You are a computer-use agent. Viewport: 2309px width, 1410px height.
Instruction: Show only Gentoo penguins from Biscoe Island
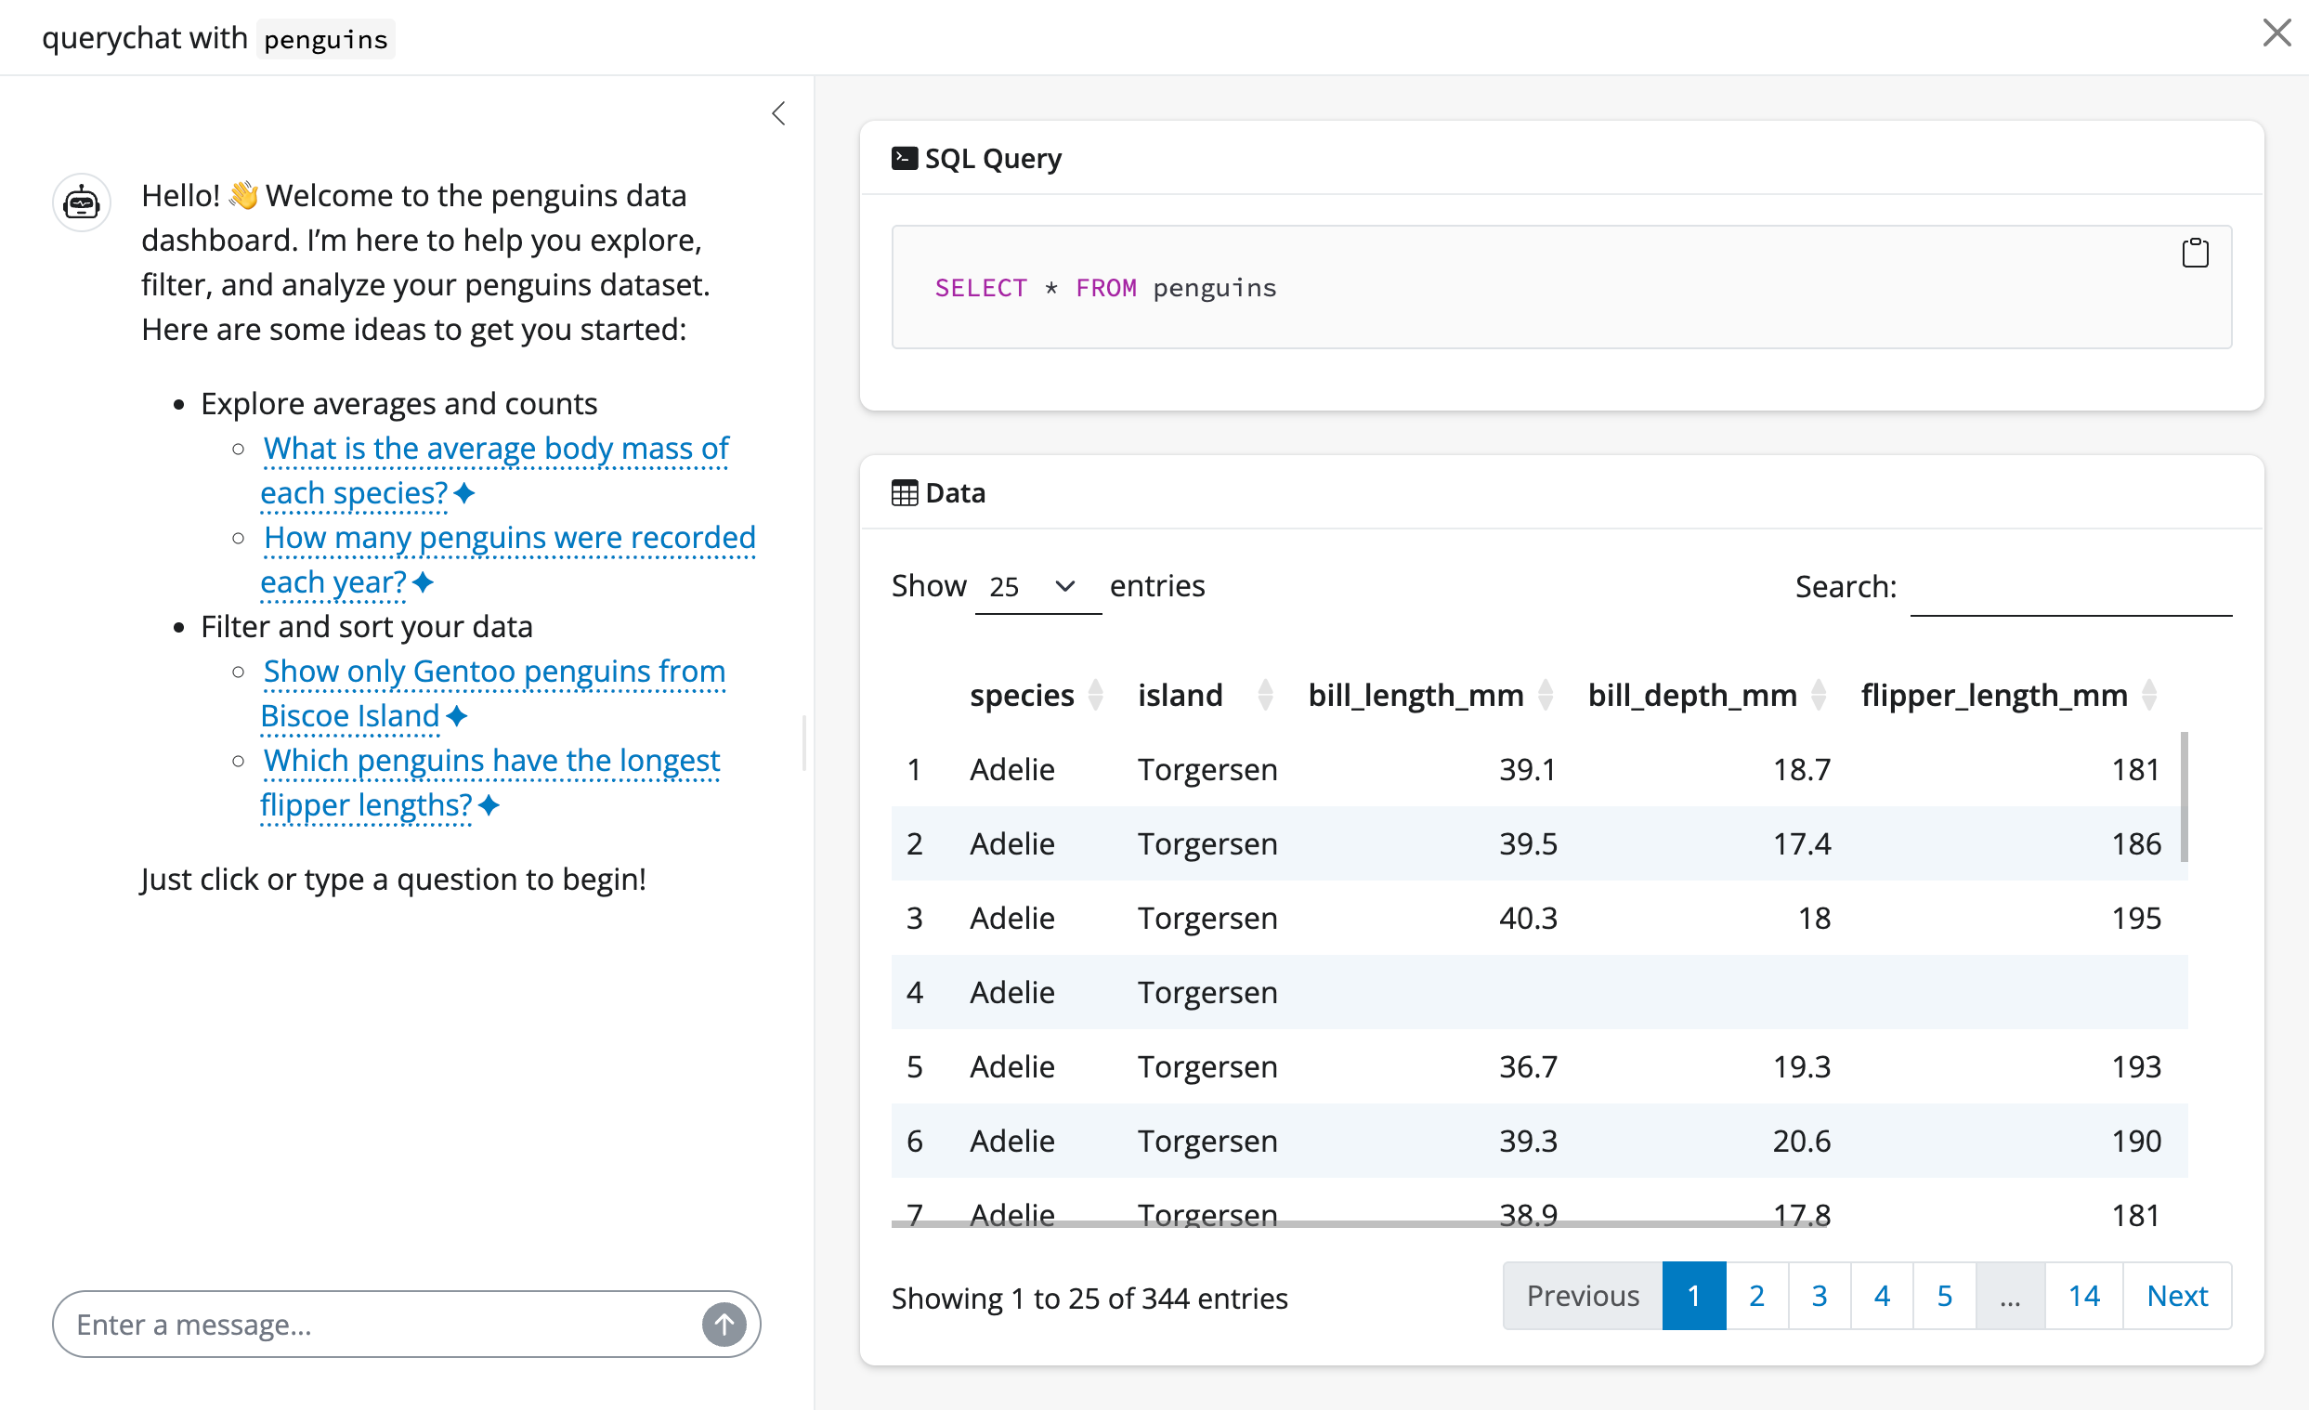tap(494, 671)
